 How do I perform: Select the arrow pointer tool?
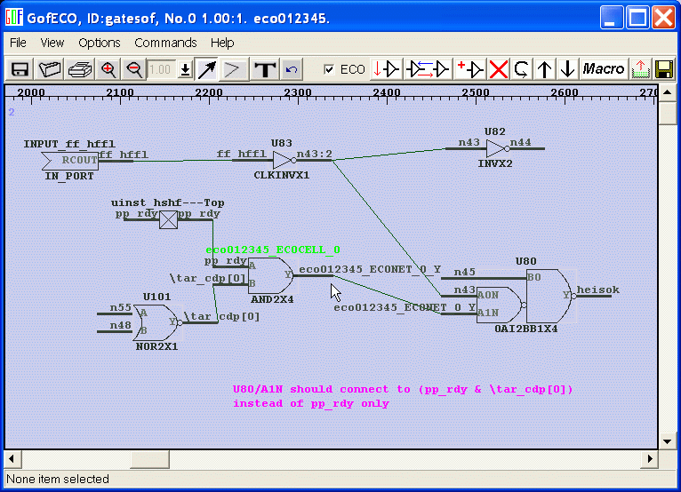coord(206,69)
